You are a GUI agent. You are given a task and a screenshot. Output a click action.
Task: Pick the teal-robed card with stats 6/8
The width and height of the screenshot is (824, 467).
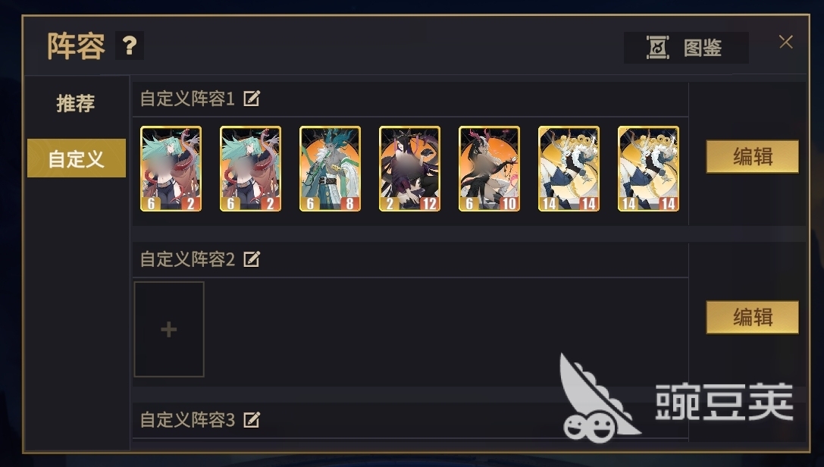pos(330,168)
